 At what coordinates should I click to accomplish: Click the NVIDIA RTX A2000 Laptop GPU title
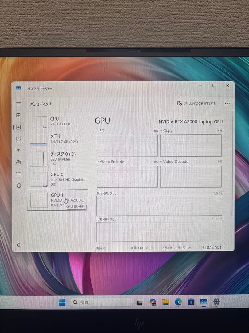tap(191, 122)
